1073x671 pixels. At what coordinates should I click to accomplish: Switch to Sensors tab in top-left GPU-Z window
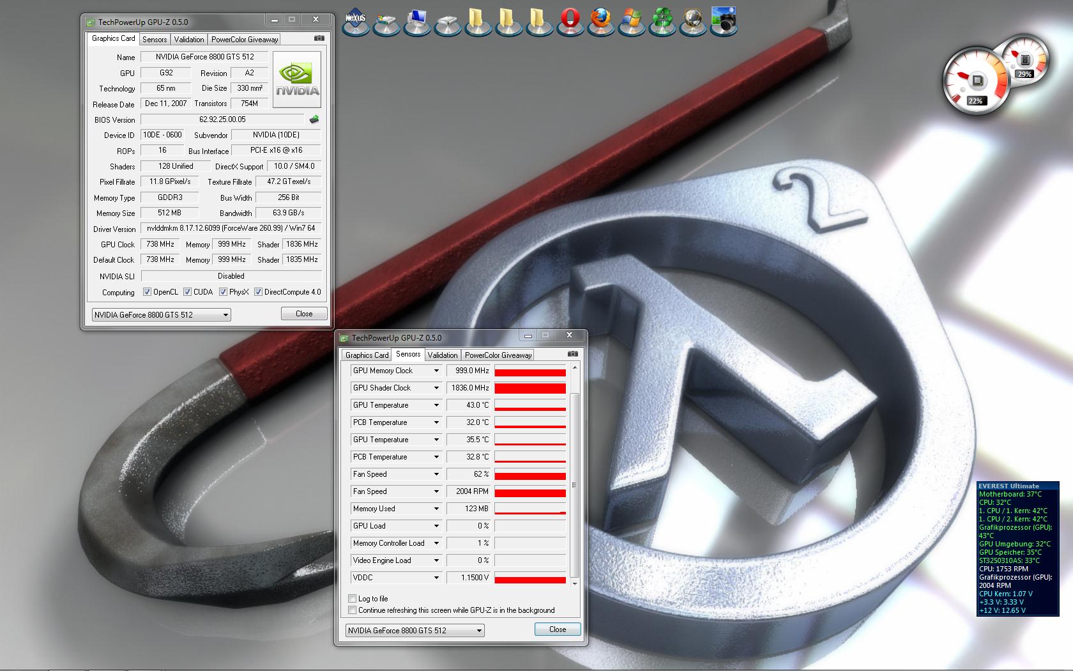point(155,40)
